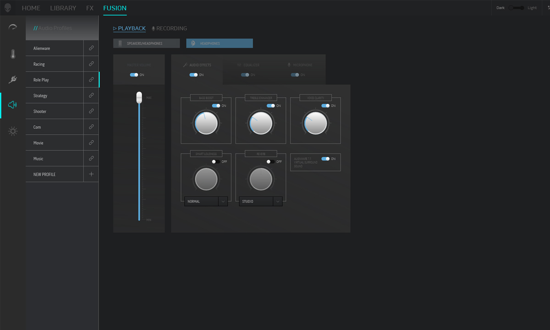Click the headset icon in Headphones button
The width and height of the screenshot is (550, 330).
point(193,44)
